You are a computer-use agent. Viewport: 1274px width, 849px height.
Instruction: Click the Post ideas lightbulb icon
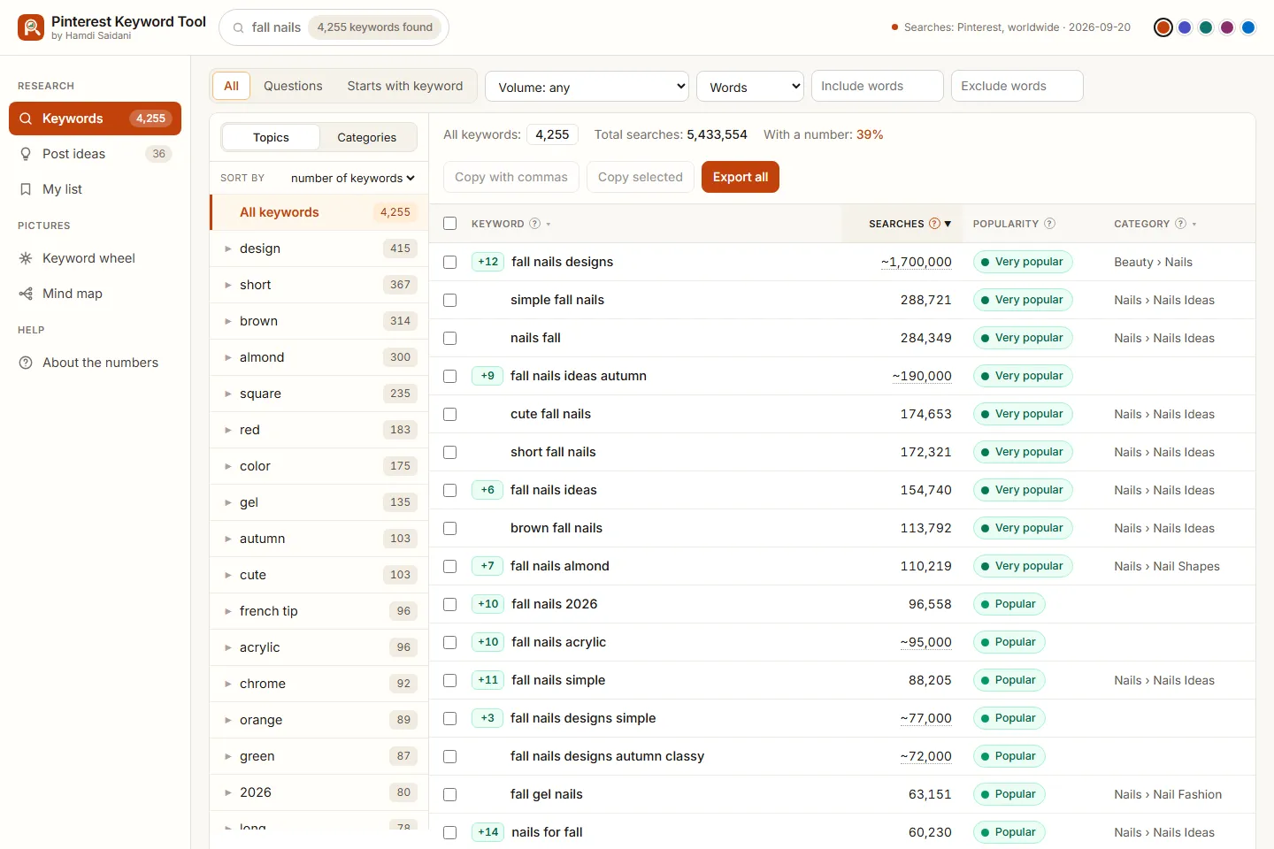coord(26,154)
